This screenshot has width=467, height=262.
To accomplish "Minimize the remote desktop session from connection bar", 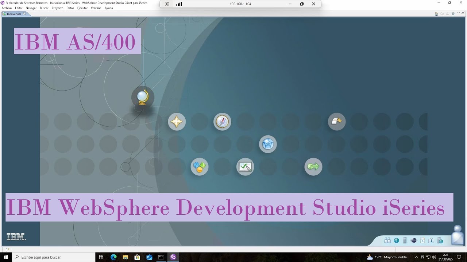I will 290,4.
